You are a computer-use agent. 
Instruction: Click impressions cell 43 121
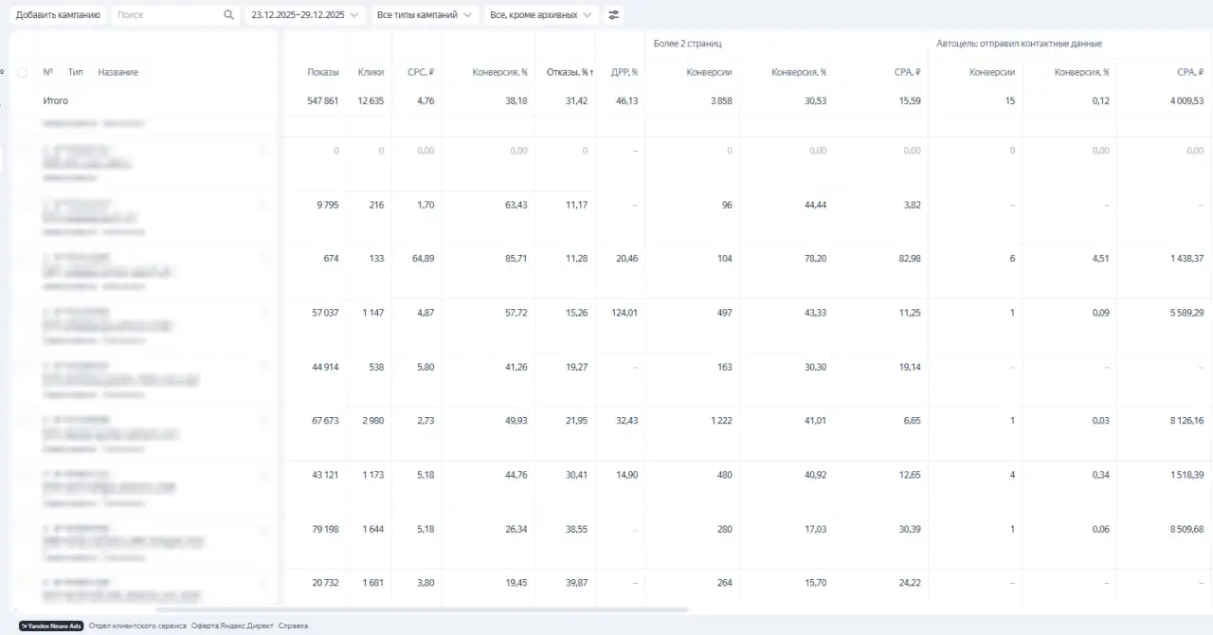[325, 475]
